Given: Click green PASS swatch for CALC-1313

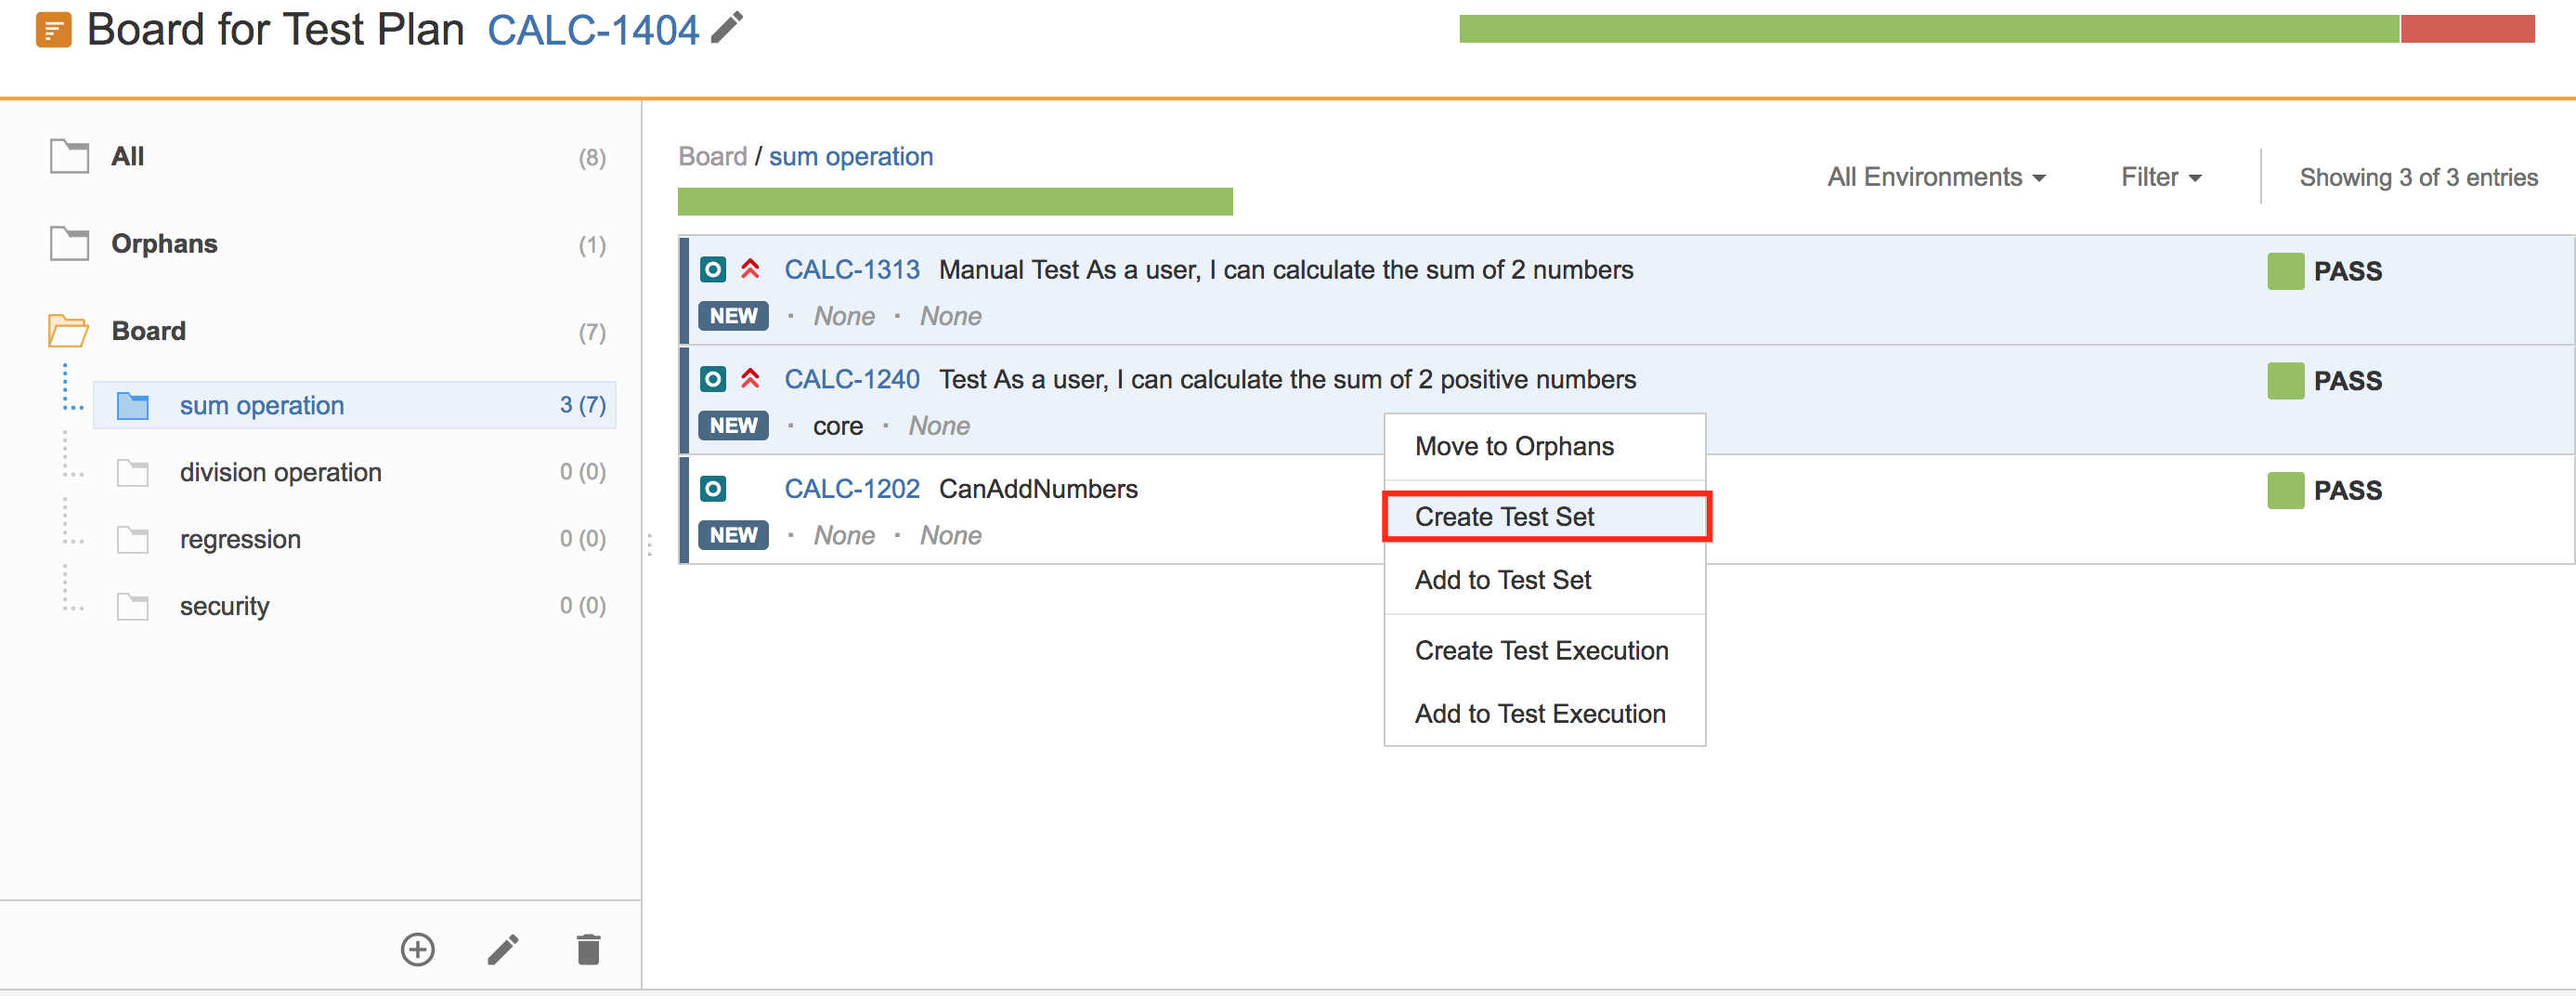Looking at the screenshot, I should click(x=2285, y=270).
